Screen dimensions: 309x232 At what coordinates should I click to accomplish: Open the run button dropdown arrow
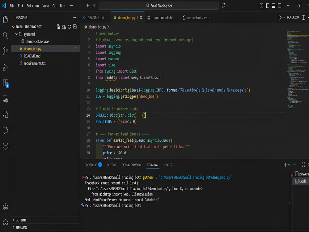(x=284, y=18)
